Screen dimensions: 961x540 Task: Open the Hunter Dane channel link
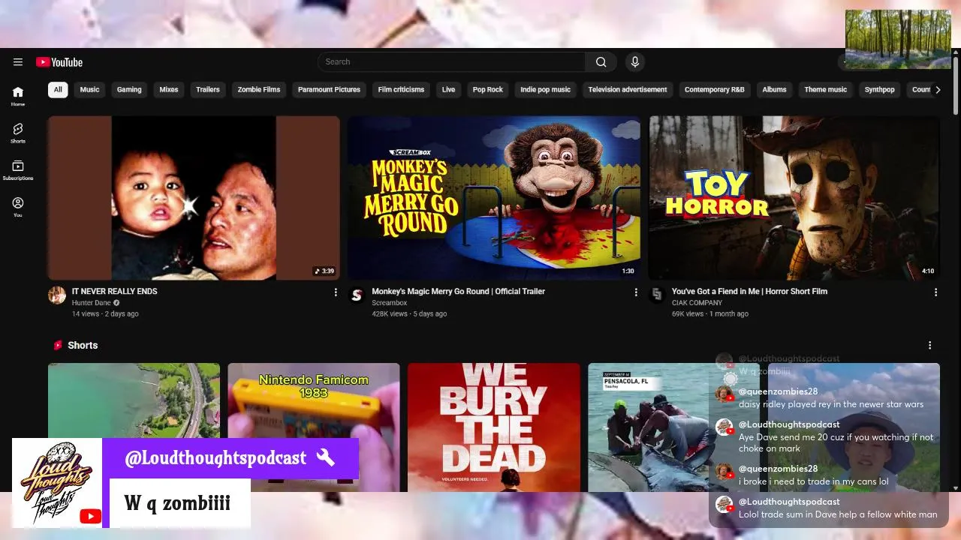coord(91,303)
